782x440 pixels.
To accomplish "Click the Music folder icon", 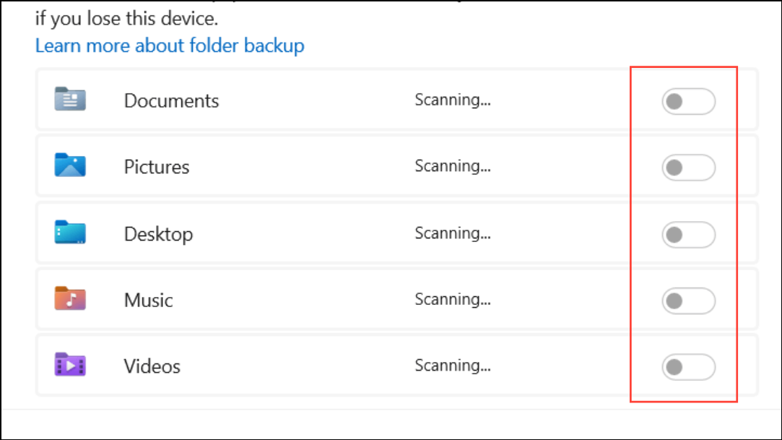I will pos(70,298).
